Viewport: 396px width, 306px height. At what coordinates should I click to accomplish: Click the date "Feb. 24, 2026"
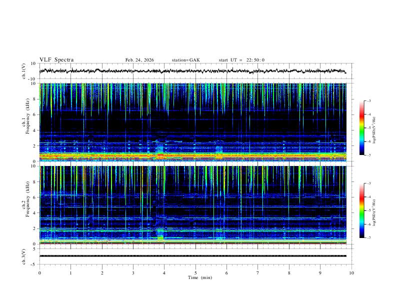[x=139, y=60]
